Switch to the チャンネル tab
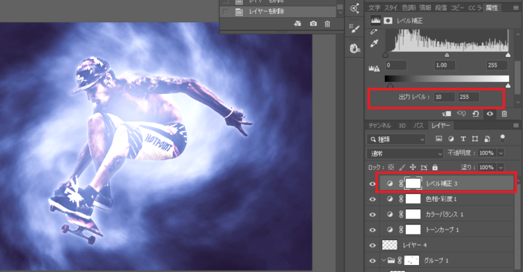This screenshot has height=272, width=523. click(379, 125)
